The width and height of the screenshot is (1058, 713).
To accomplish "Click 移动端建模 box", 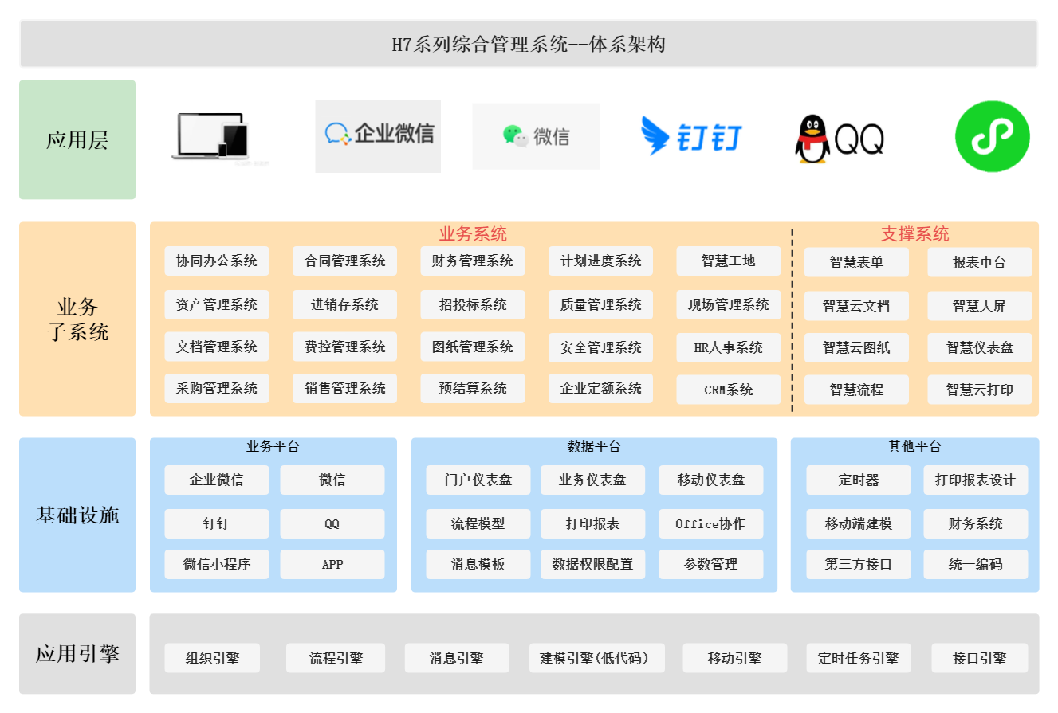I will 859,524.
